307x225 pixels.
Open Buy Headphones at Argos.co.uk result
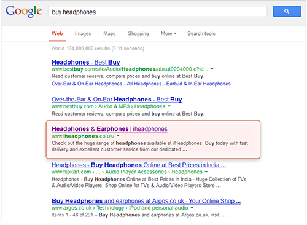[146, 201]
